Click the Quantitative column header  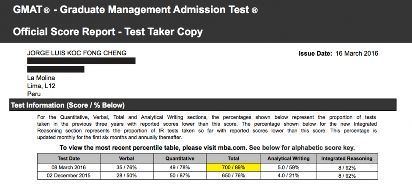(179, 159)
